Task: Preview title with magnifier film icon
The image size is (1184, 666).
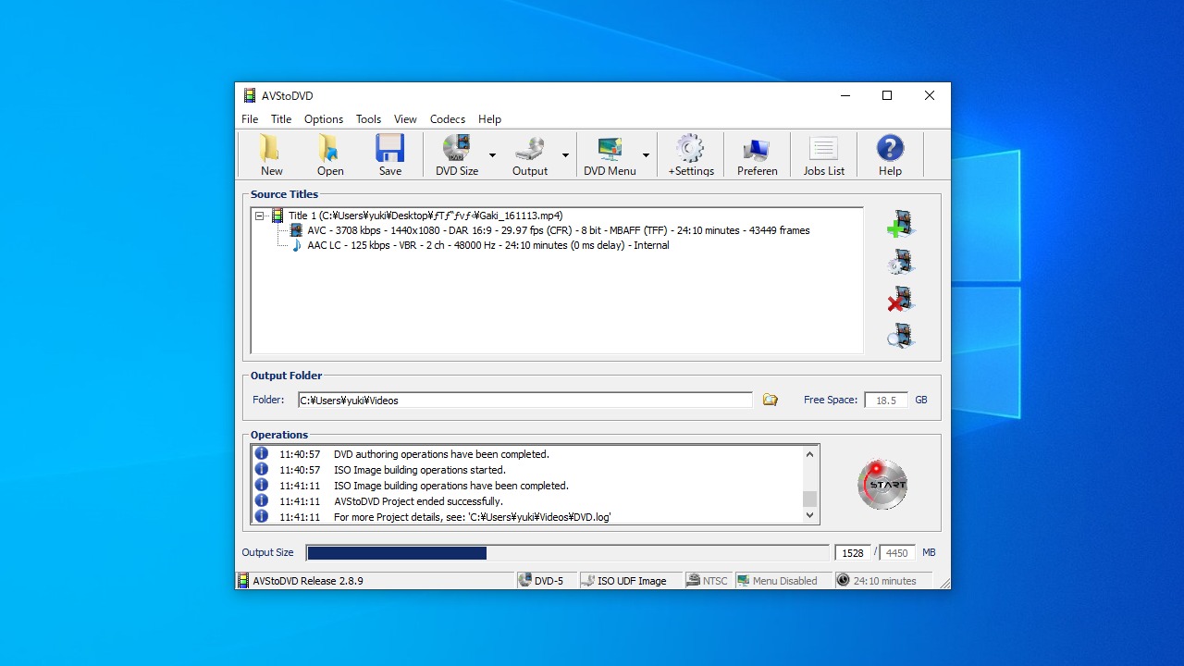Action: click(x=900, y=336)
